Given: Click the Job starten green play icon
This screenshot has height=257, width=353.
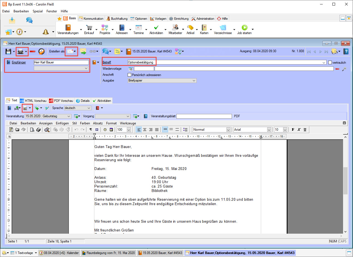Looking at the screenshot, I should coord(244,28).
